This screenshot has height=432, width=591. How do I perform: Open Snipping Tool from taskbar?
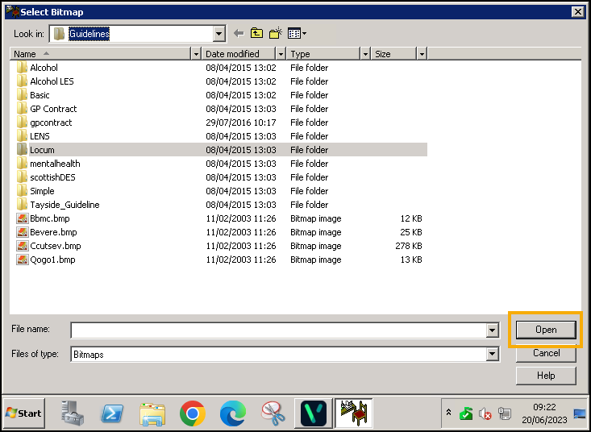(x=273, y=413)
